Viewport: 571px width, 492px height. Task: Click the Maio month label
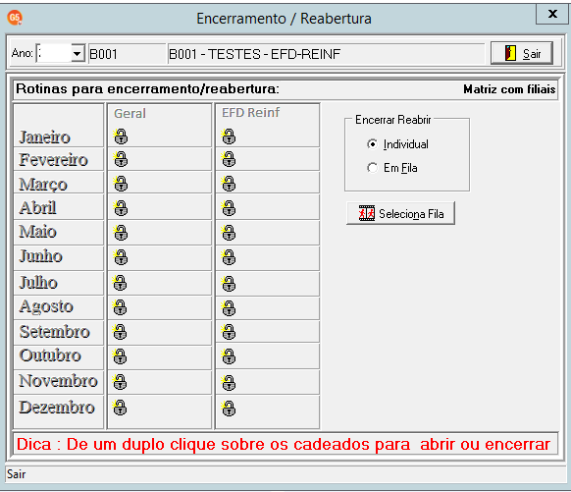pos(38,232)
